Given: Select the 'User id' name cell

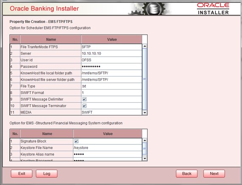Looking at the screenshot, I should click(x=51, y=60).
